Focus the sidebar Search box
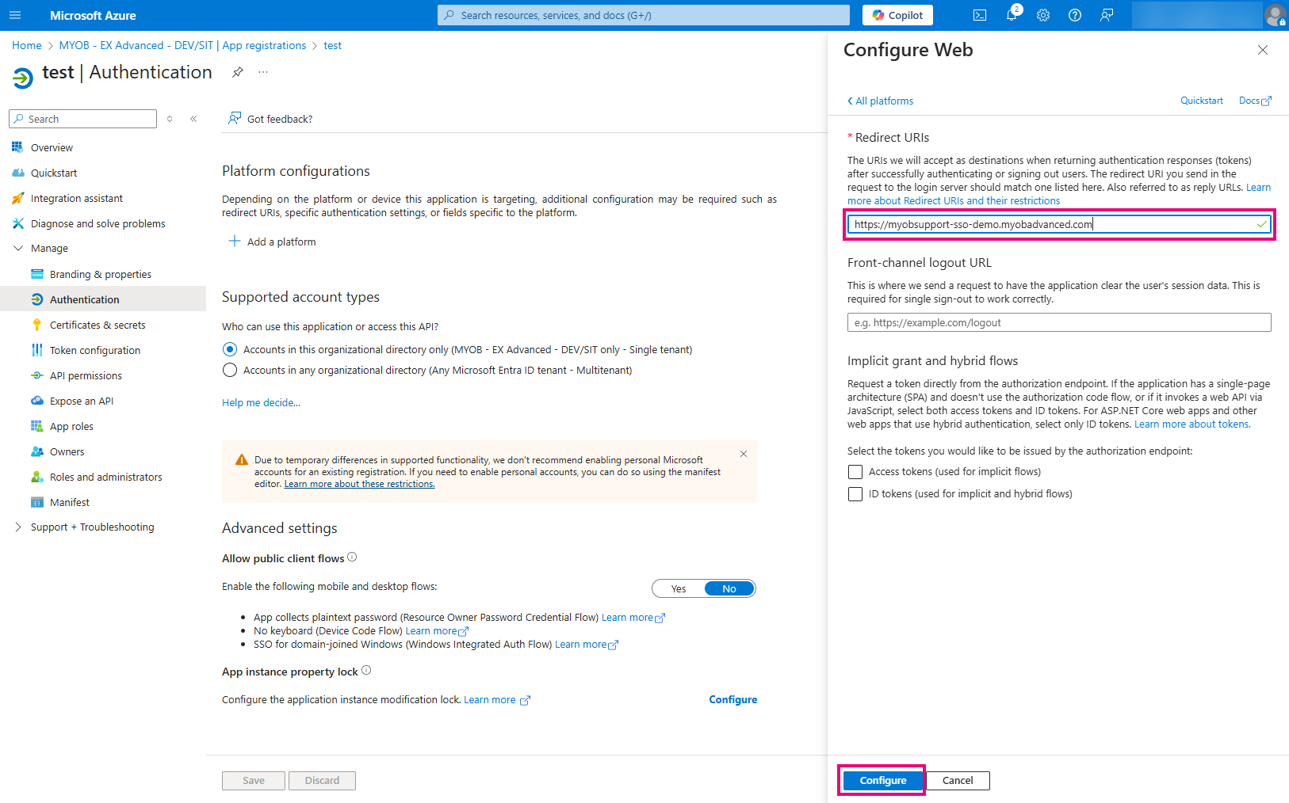The height and width of the screenshot is (803, 1289). coord(83,119)
